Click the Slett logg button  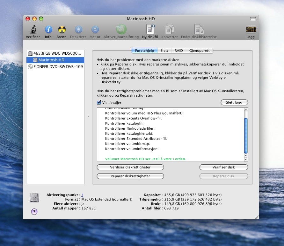(x=234, y=103)
